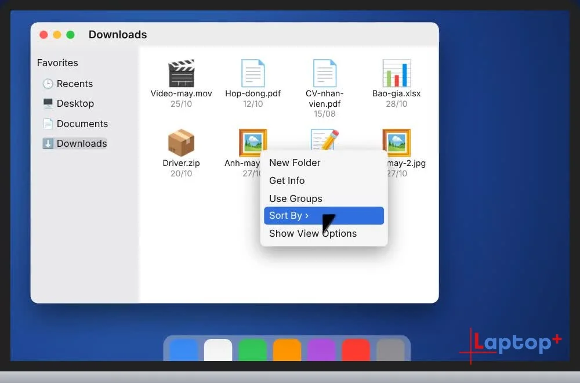Open the green app in the Dock
Image resolution: width=580 pixels, height=383 pixels.
253,350
